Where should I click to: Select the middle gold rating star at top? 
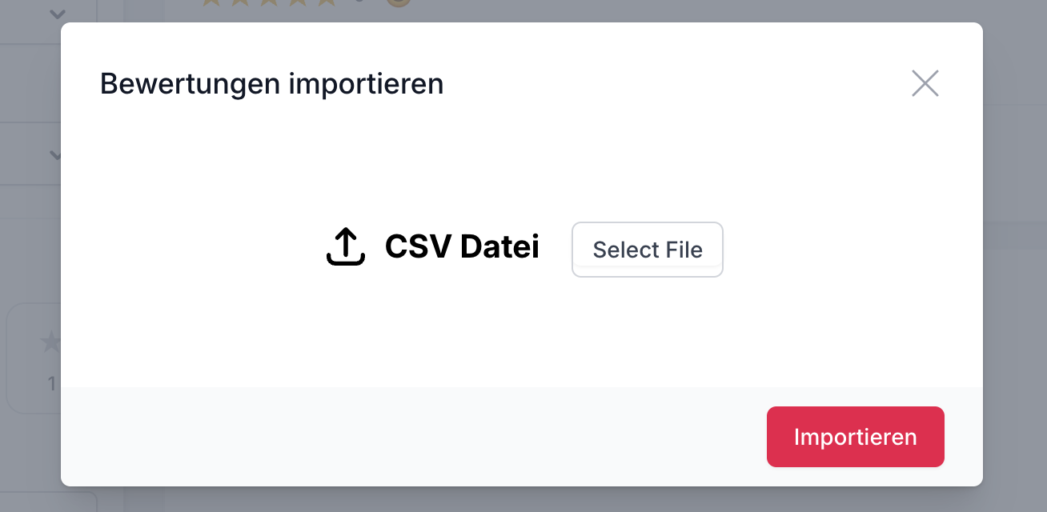(268, 2)
